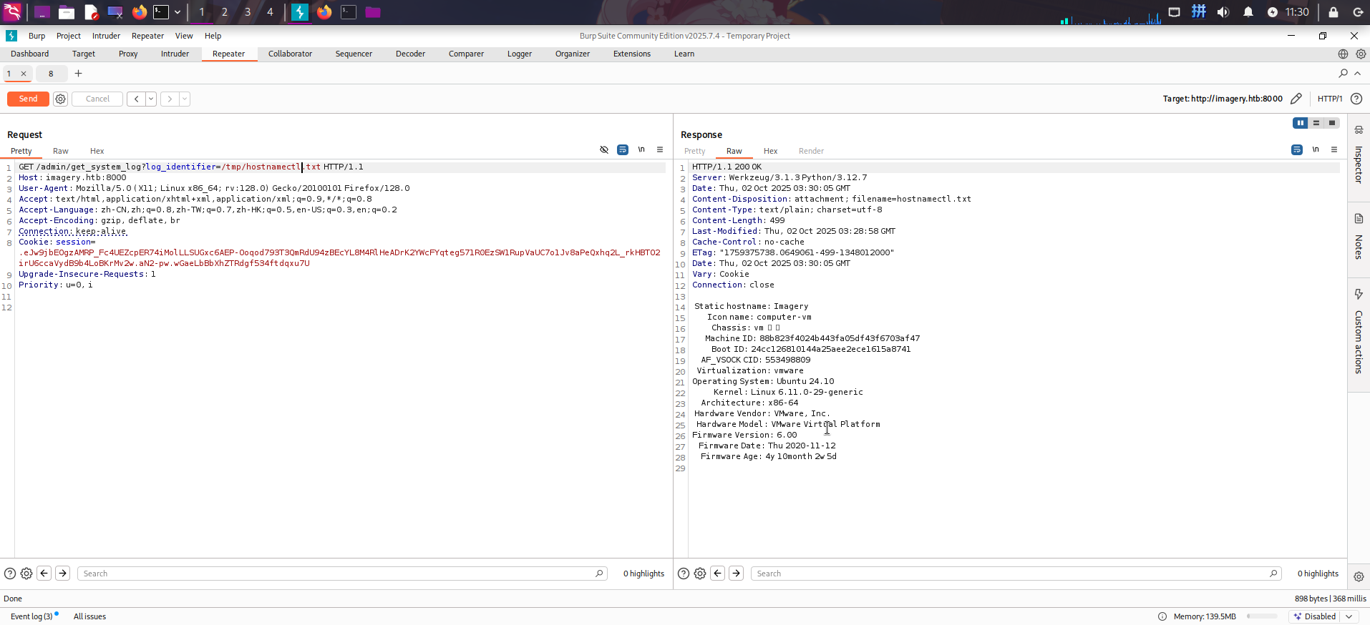
Task: Go to next response search match
Action: [737, 574]
